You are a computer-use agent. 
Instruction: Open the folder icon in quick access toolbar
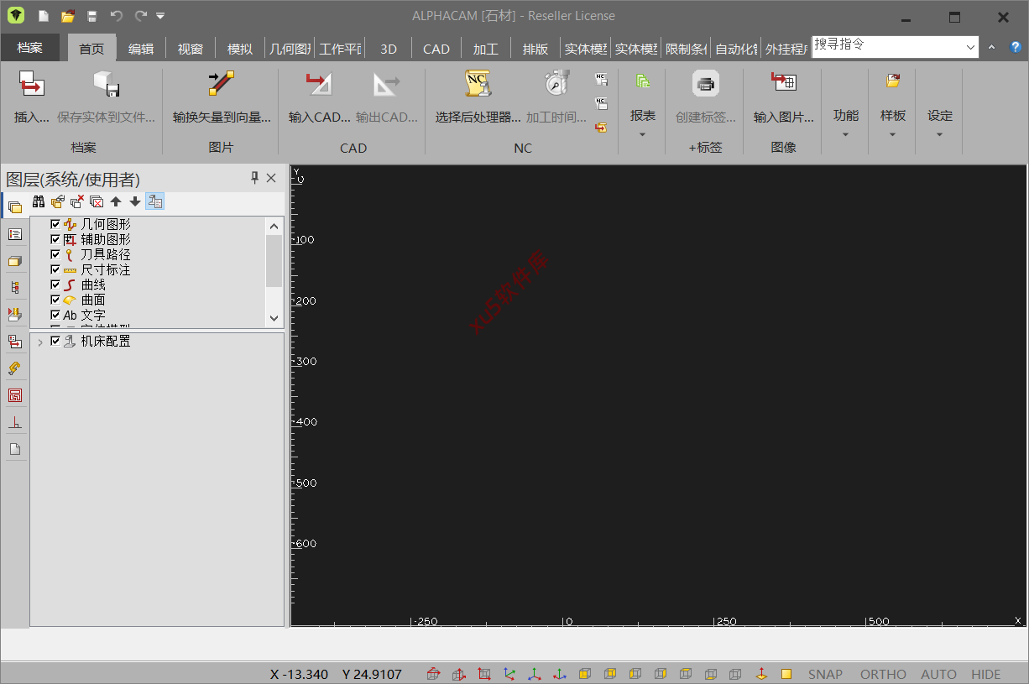pyautogui.click(x=68, y=16)
